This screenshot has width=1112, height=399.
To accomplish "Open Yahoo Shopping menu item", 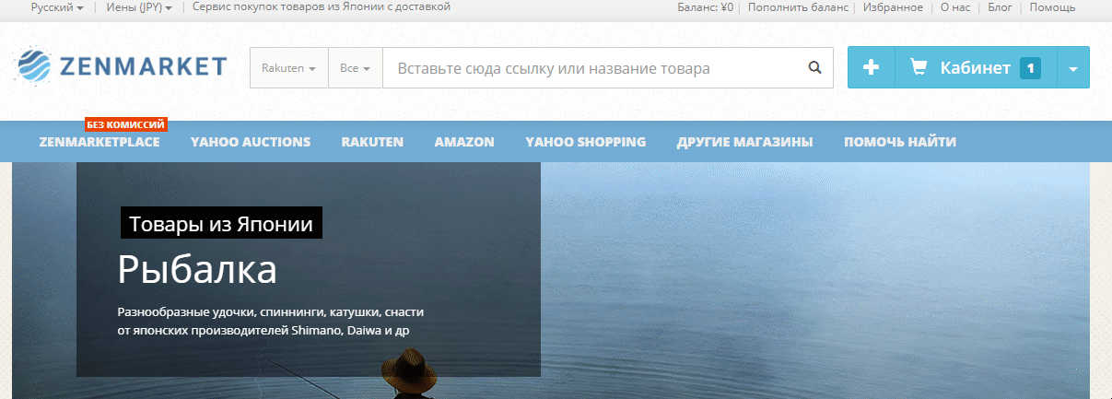I will 586,142.
